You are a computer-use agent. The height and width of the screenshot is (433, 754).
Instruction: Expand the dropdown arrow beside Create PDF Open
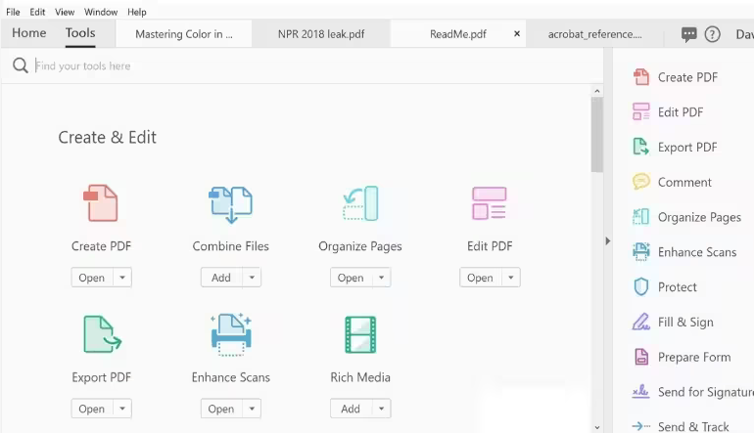[122, 278]
